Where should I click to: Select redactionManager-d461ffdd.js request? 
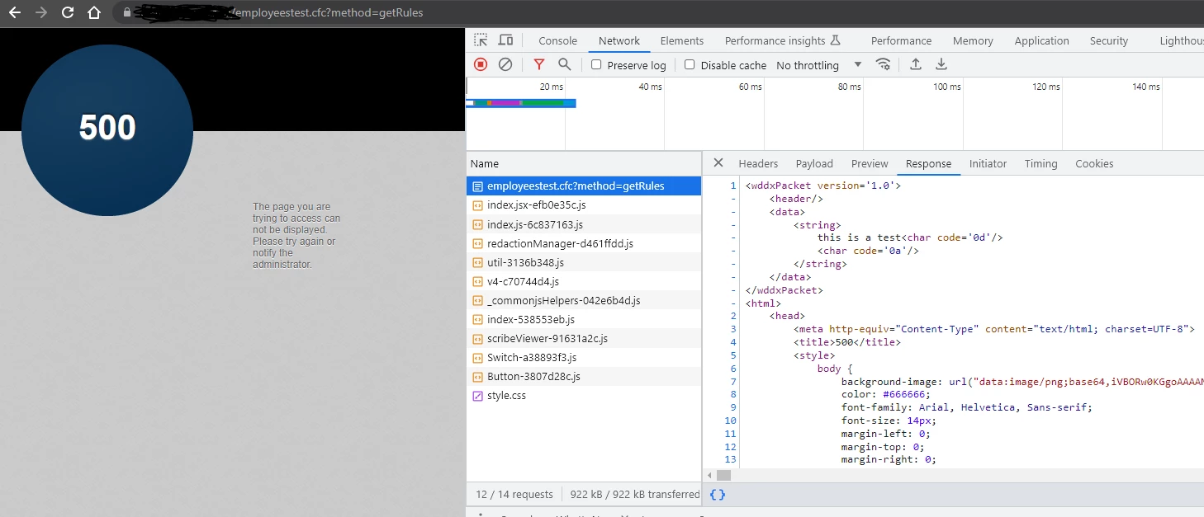583,243
